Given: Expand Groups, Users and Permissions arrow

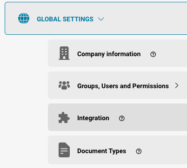Looking at the screenshot, I should coord(177,85).
